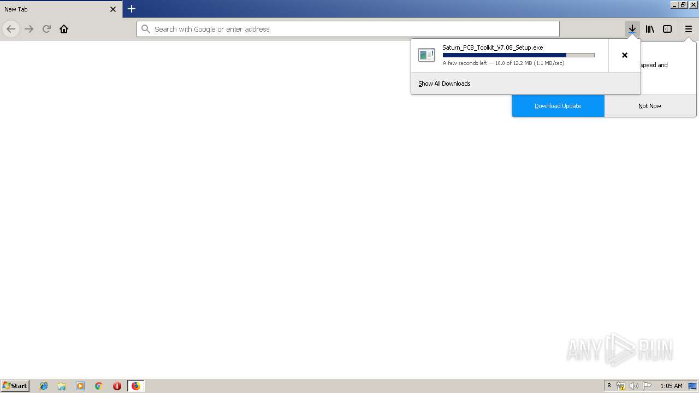Restore down the Firefox window
This screenshot has height=393, width=699.
684,5
